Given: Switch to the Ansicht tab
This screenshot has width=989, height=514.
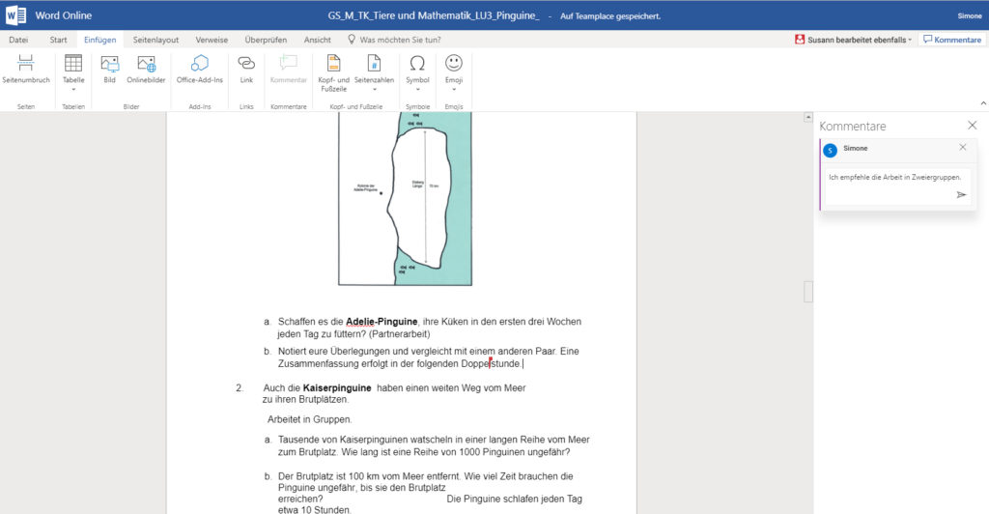Looking at the screenshot, I should click(317, 39).
